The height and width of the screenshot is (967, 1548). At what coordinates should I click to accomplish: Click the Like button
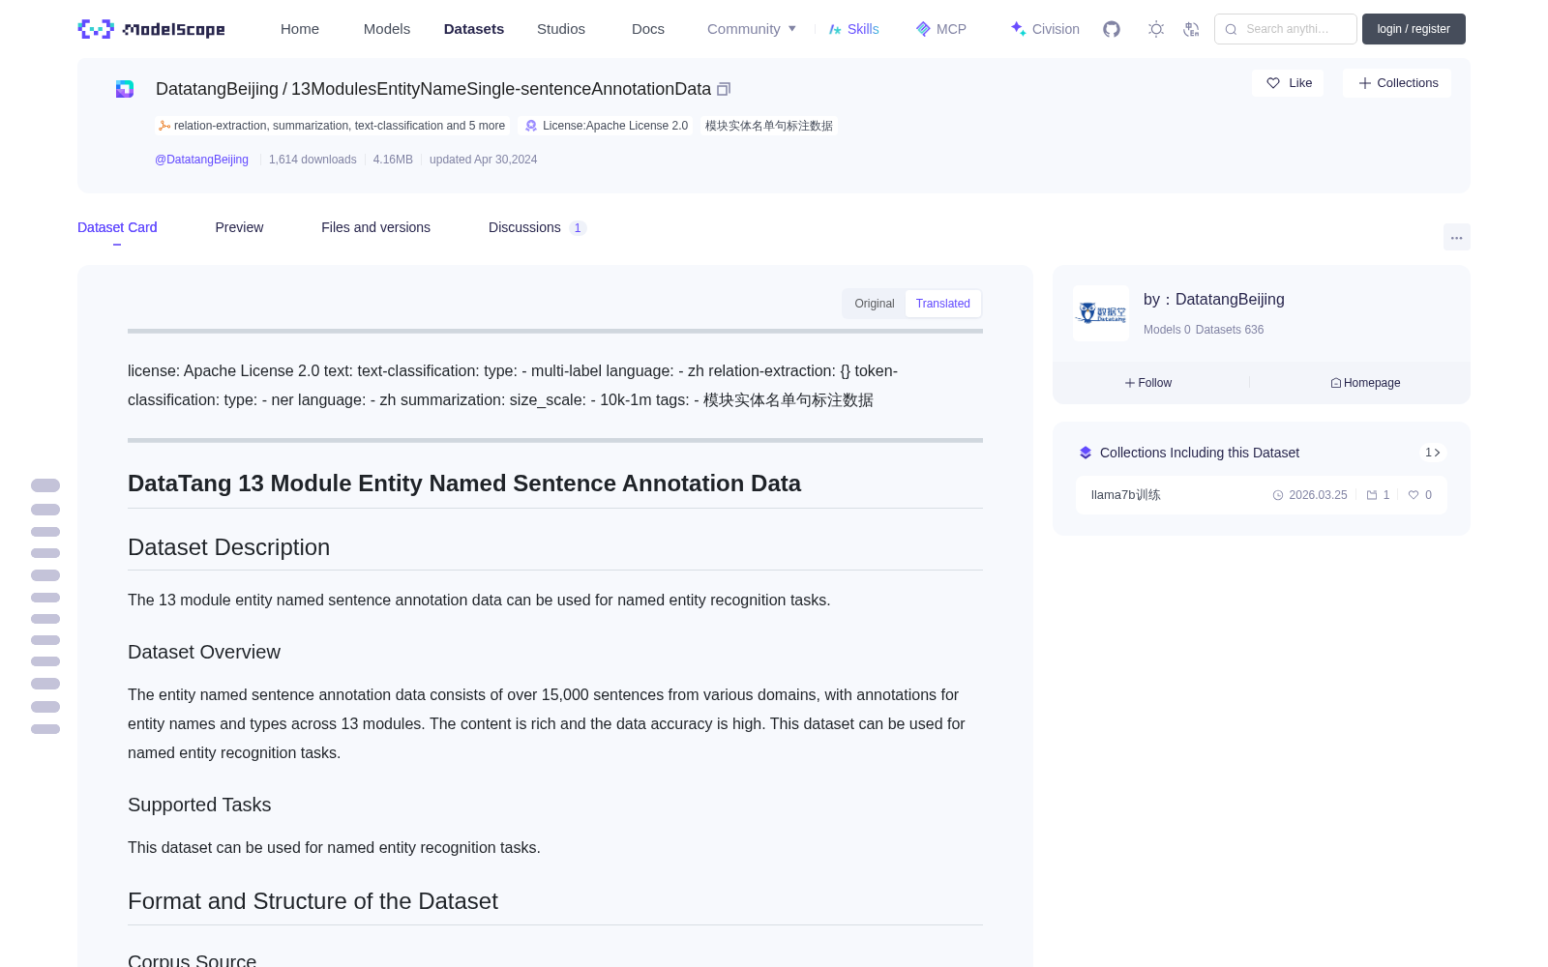(x=1288, y=83)
